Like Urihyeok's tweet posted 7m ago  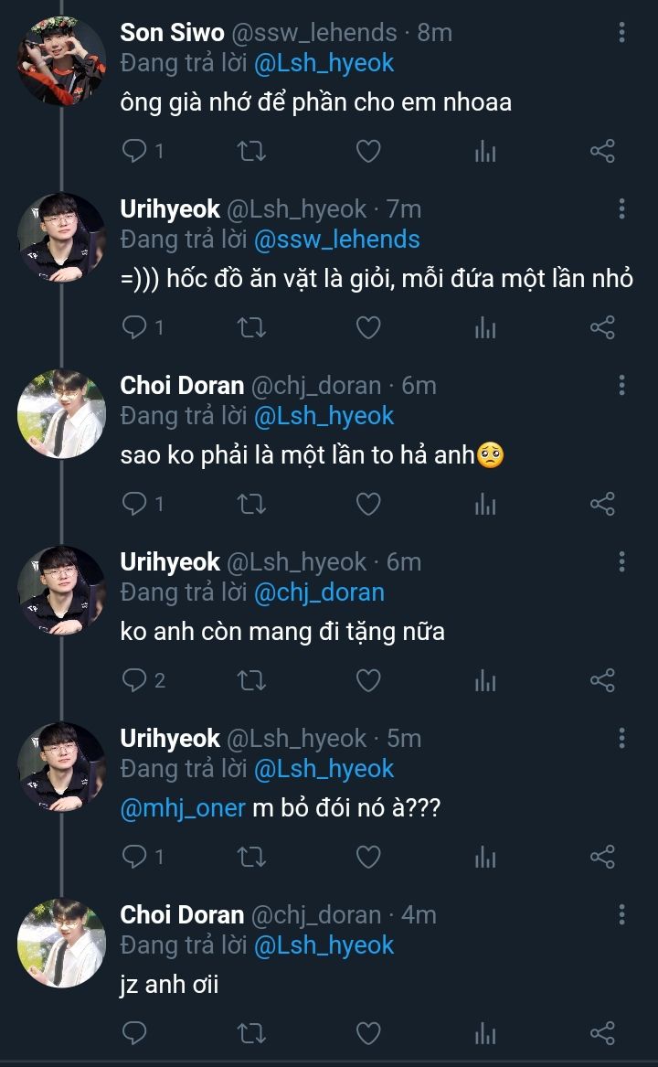(367, 327)
